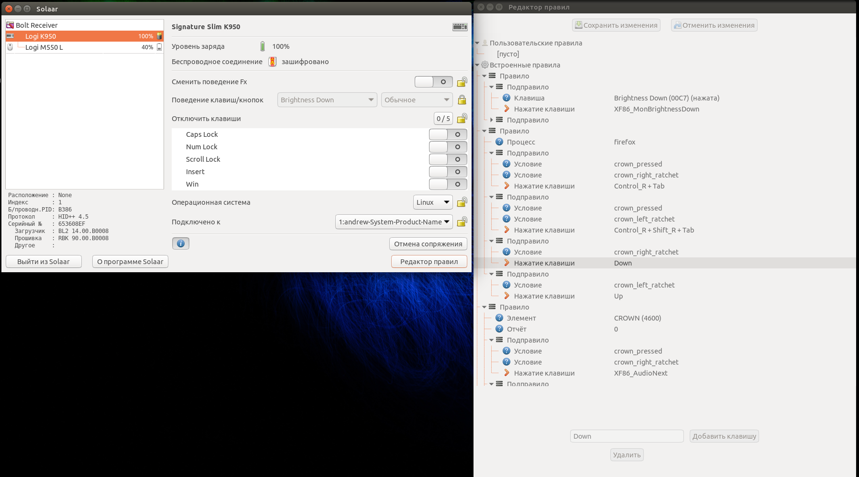Click the Down key input field
This screenshot has width=859, height=477.
pyautogui.click(x=627, y=436)
